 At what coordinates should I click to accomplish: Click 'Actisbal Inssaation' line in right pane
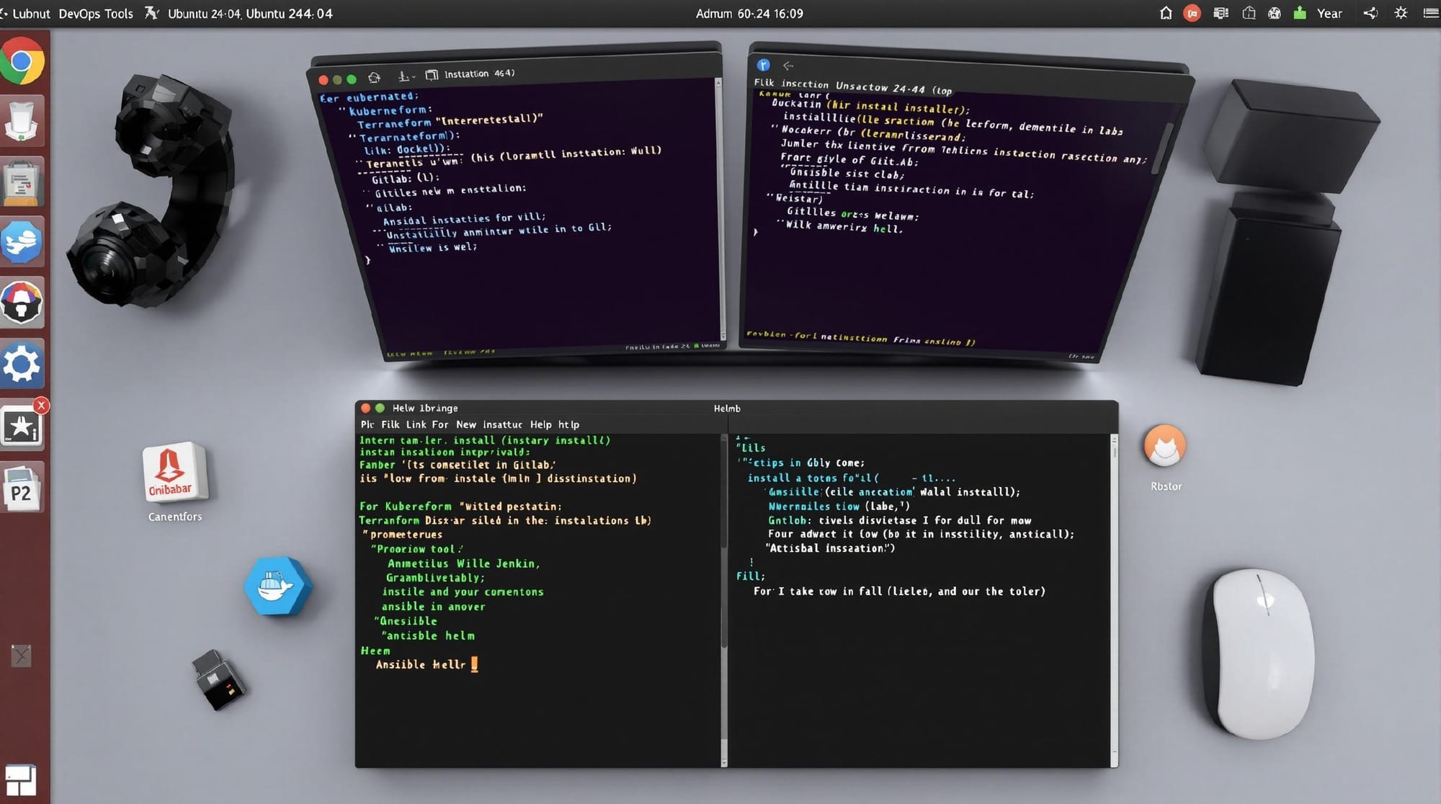tap(831, 548)
